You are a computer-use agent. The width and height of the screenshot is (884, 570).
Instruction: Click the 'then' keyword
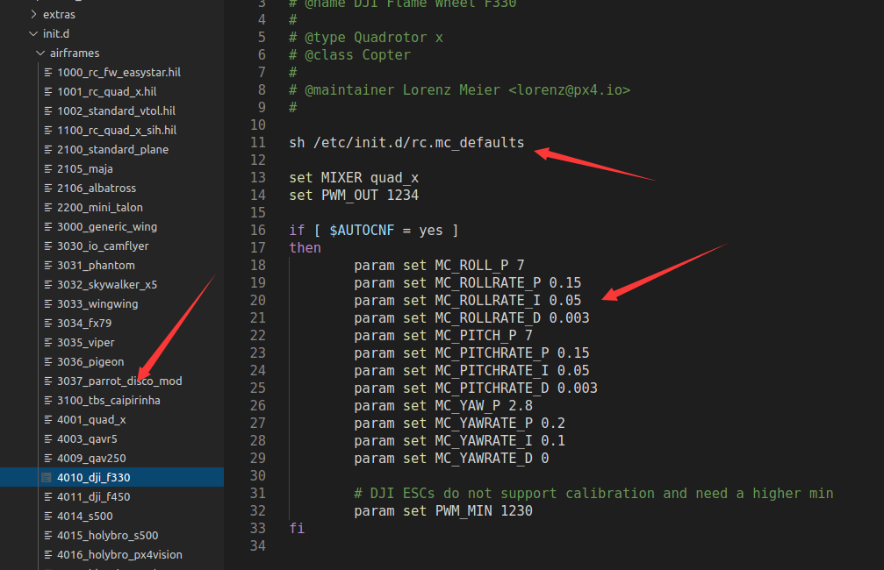pyautogui.click(x=305, y=248)
